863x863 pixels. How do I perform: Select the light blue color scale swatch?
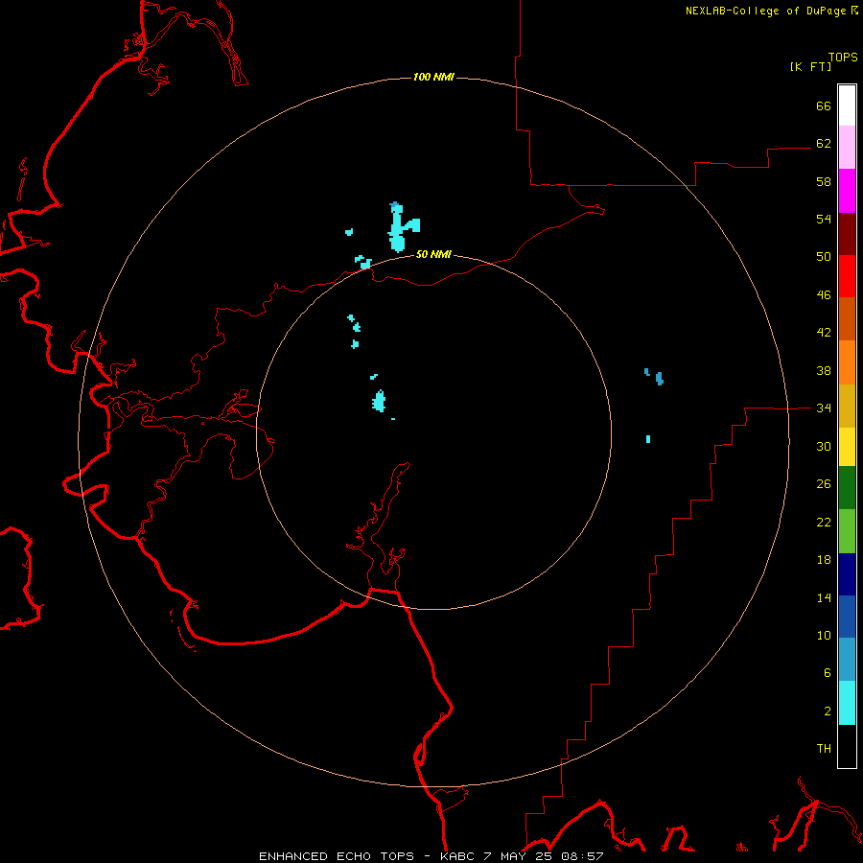pos(847,660)
